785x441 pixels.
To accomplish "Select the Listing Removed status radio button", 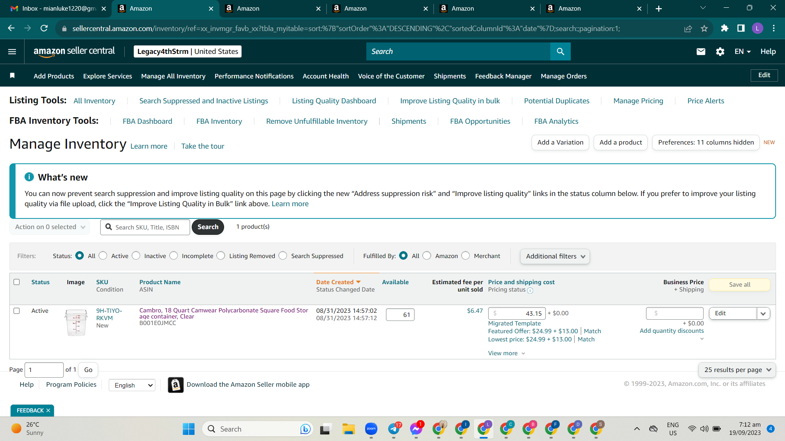I will (x=221, y=256).
